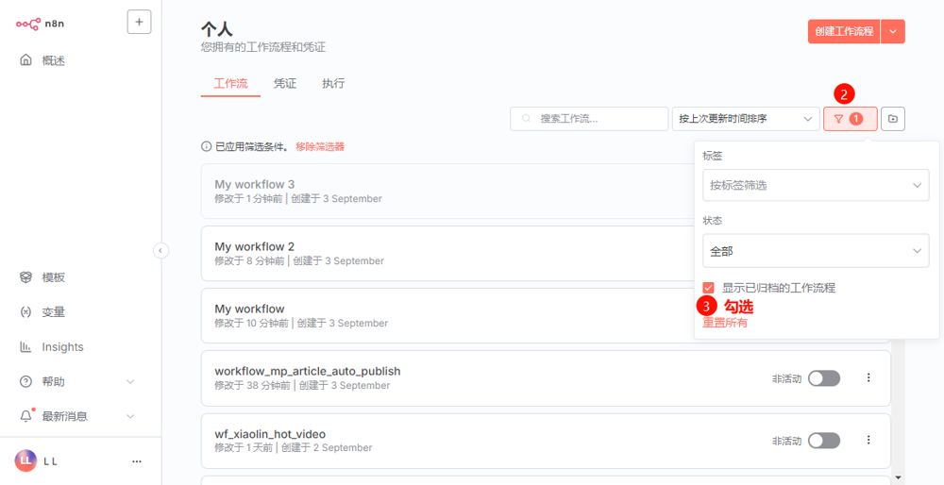Open the Insights page
Image resolution: width=944 pixels, height=485 pixels.
click(62, 347)
